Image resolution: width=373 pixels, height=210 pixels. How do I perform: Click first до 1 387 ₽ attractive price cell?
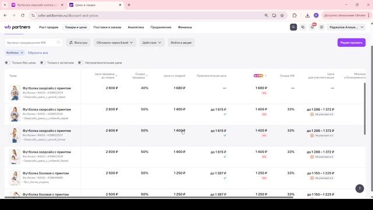(218, 173)
